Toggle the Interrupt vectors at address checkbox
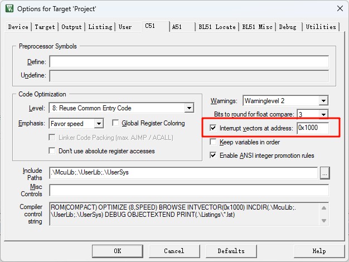This screenshot has width=349, height=262. click(213, 128)
